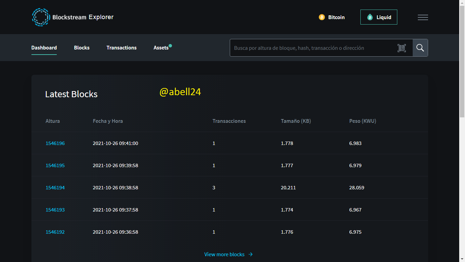
Task: Click the magnifying glass search button
Action: [x=420, y=48]
